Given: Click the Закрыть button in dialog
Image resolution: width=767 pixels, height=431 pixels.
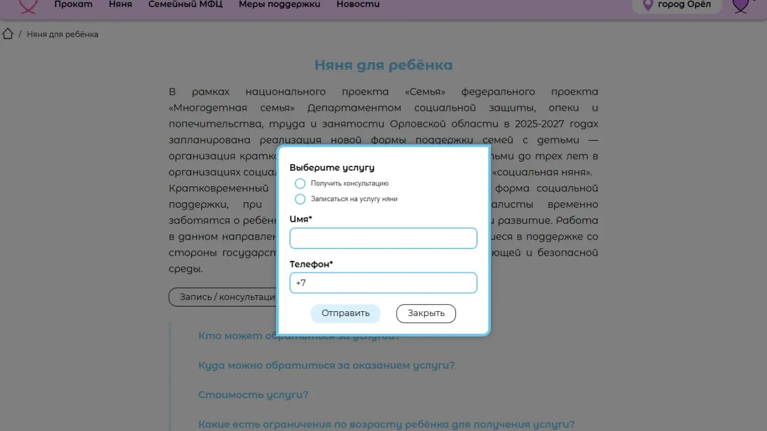Looking at the screenshot, I should (x=426, y=313).
